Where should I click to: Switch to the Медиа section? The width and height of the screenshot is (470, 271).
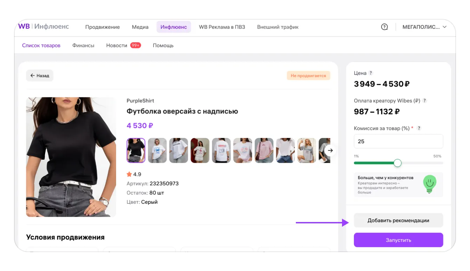[x=140, y=27]
